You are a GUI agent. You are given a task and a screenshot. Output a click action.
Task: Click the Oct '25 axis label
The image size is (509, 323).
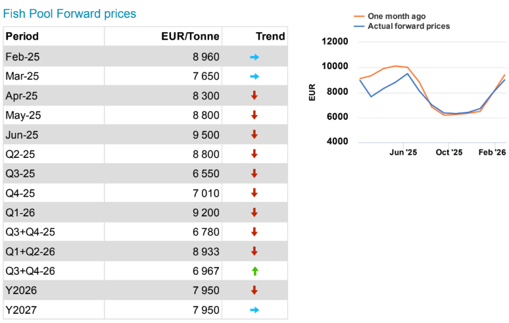[x=448, y=153]
